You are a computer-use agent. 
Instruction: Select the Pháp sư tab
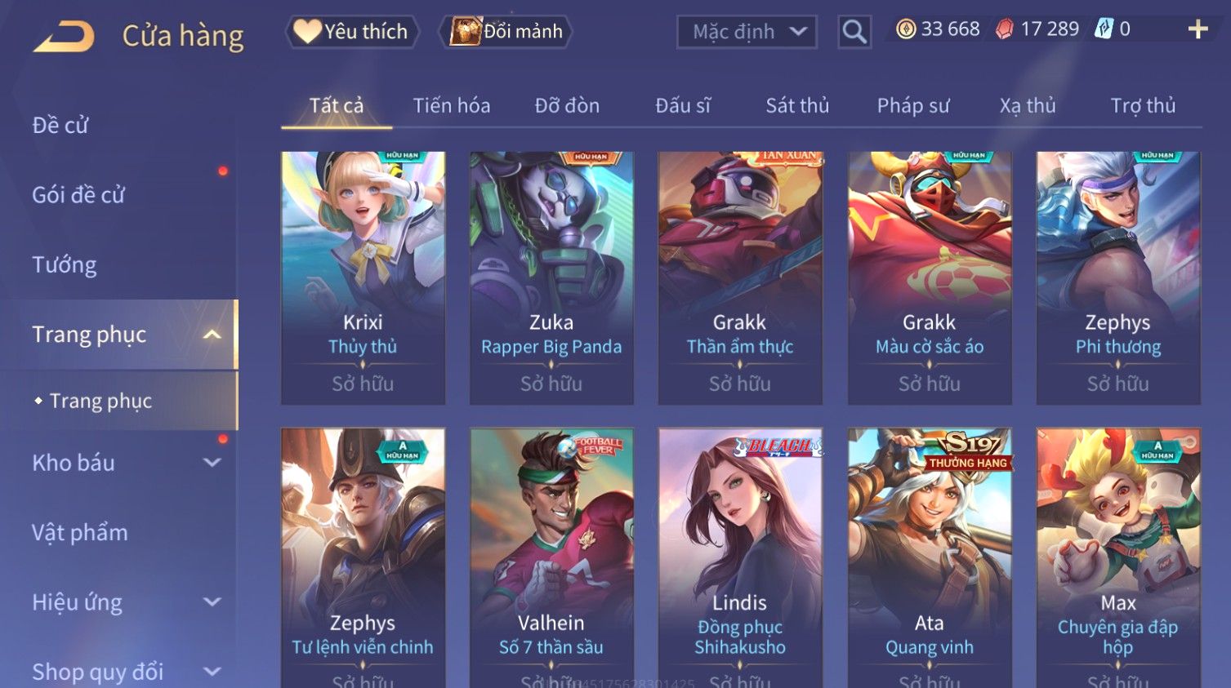click(x=913, y=105)
